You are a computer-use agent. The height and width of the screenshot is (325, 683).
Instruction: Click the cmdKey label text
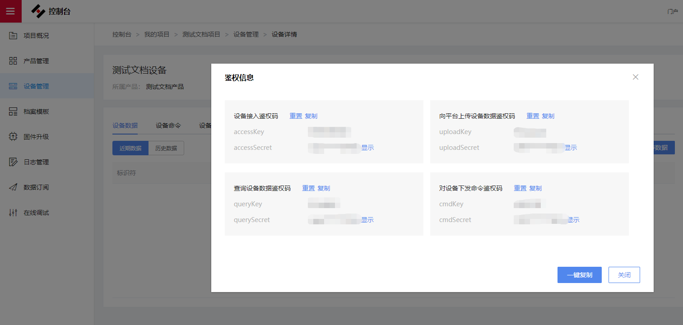[x=451, y=204]
